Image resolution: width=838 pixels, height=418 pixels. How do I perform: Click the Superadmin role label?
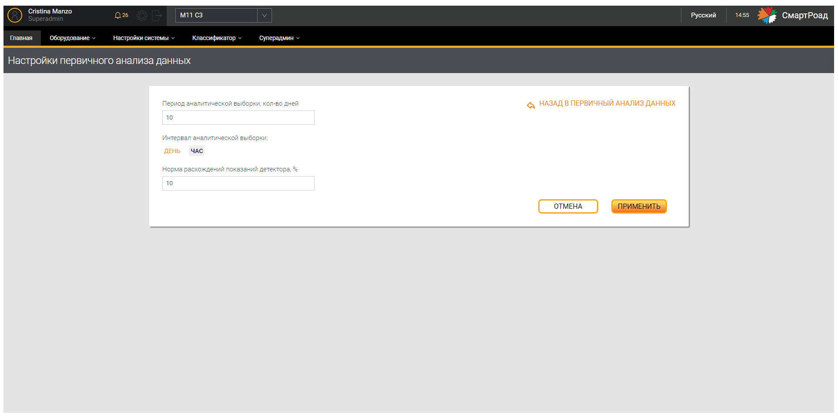pyautogui.click(x=46, y=19)
